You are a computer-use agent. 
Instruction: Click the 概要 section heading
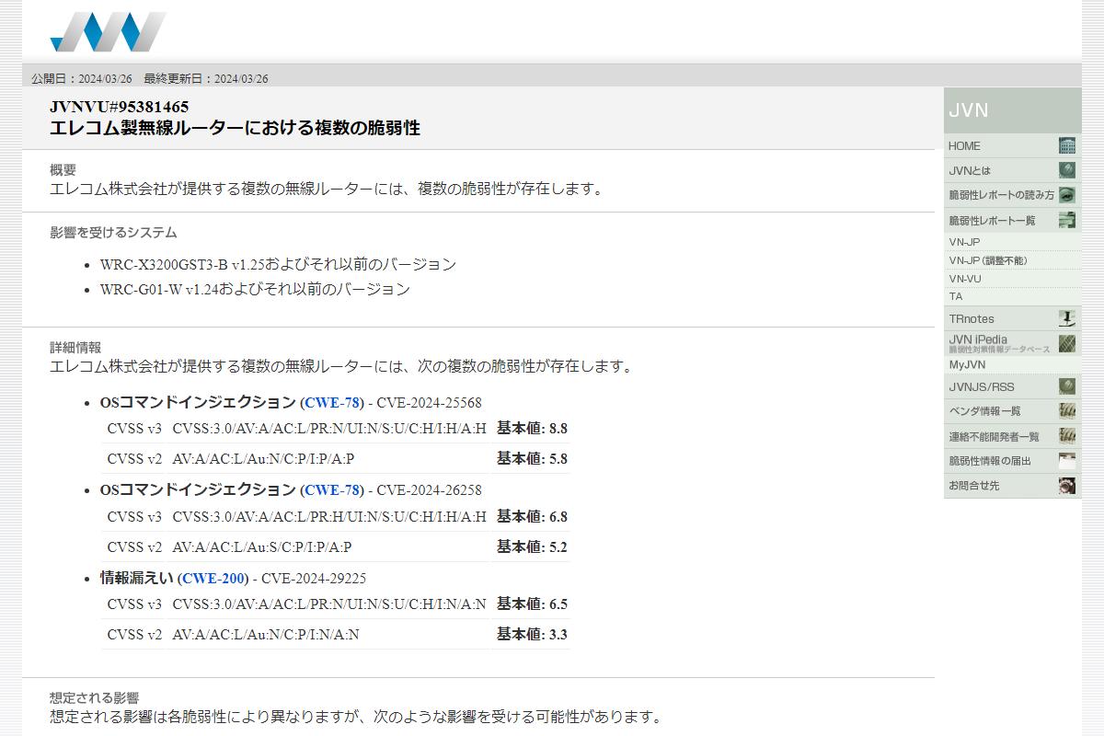pos(63,170)
